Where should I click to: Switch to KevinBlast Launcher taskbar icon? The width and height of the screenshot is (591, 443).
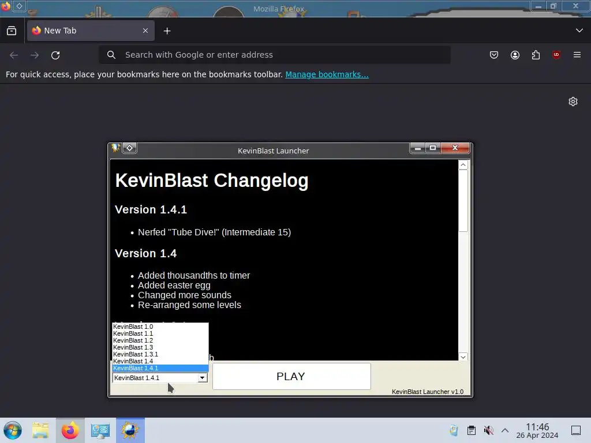[x=130, y=430]
